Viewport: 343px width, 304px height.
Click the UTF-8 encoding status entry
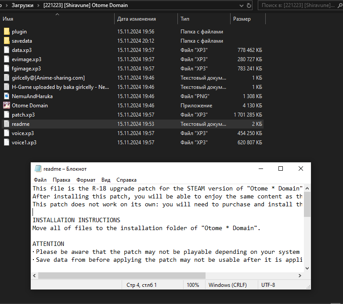[x=268, y=285]
